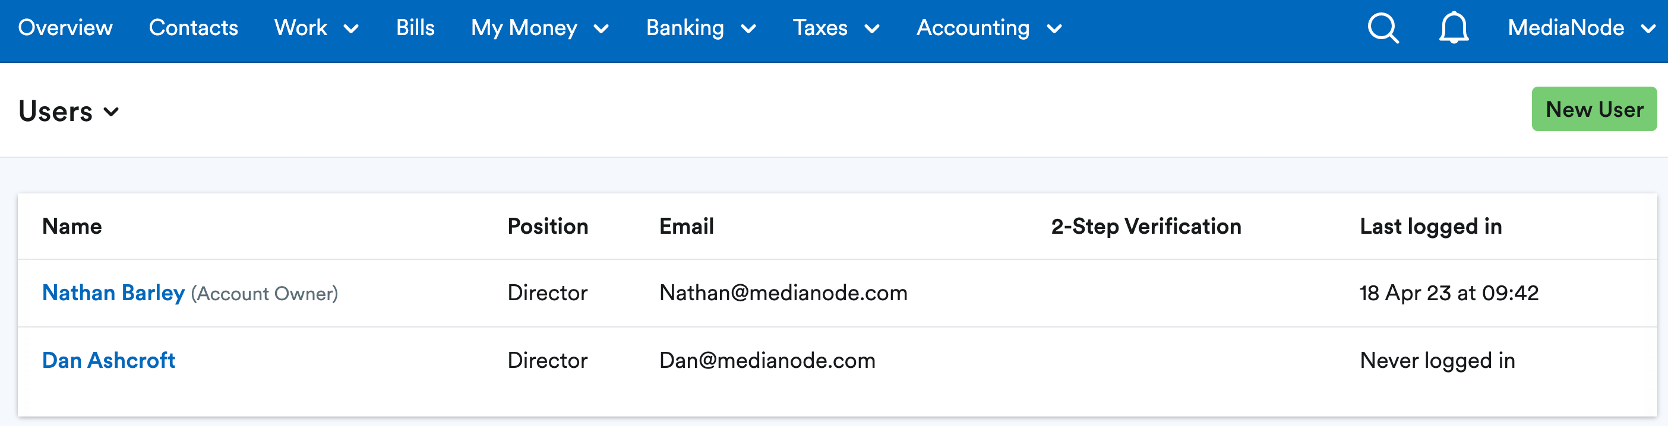
Task: Expand the Accounting menu
Action: [990, 28]
